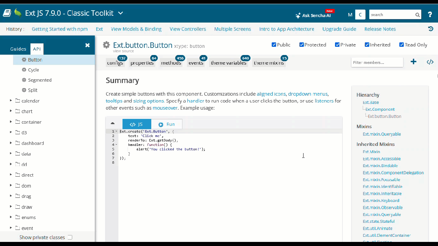This screenshot has width=438, height=246.
Task: Click the gear icon beside Cycle
Action: point(24,70)
